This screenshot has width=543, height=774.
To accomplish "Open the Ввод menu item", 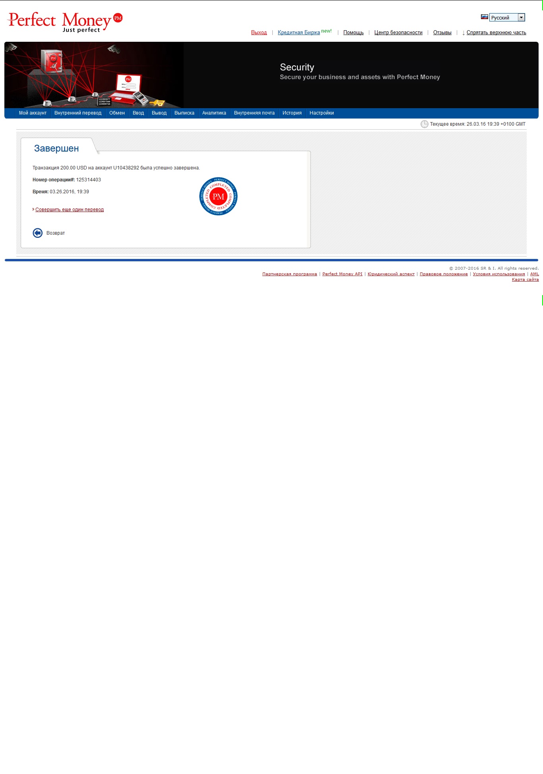I will click(x=138, y=113).
